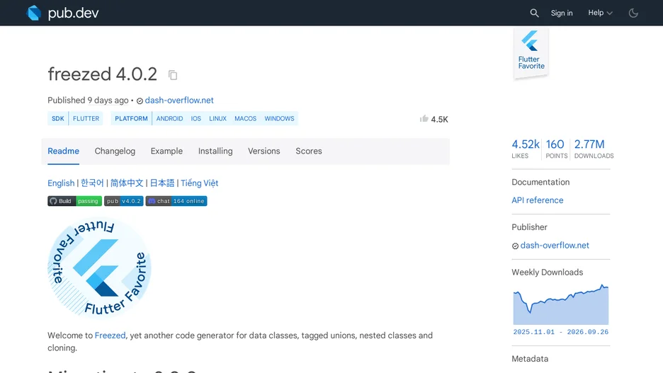The image size is (663, 373).
Task: Open the Scores tab
Action: tap(309, 151)
